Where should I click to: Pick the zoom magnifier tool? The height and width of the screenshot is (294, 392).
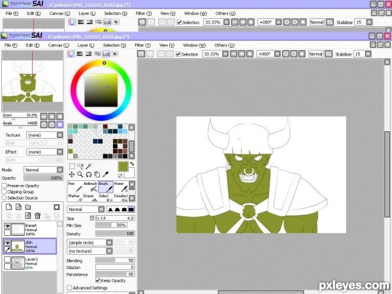pos(80,174)
